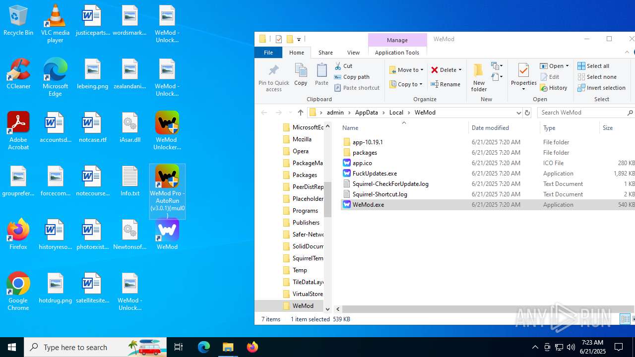635x357 pixels.
Task: Open the Delete dropdown arrow
Action: 460,70
